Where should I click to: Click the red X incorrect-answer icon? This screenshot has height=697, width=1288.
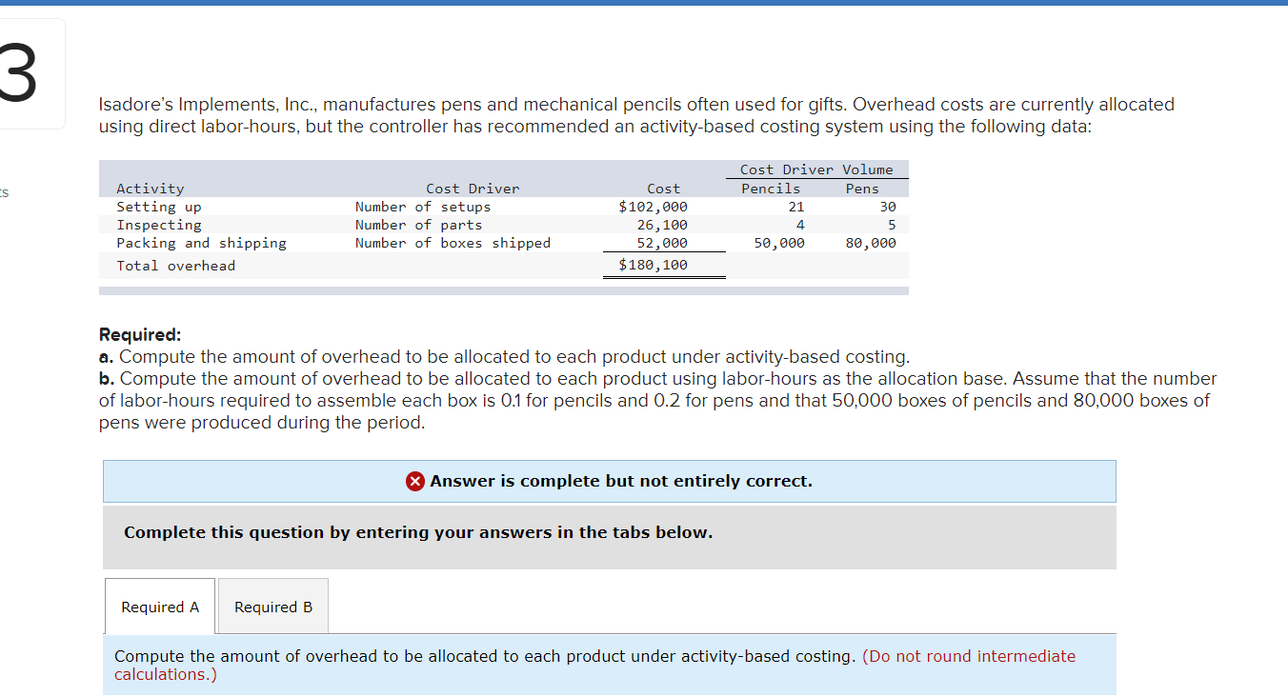click(x=415, y=482)
